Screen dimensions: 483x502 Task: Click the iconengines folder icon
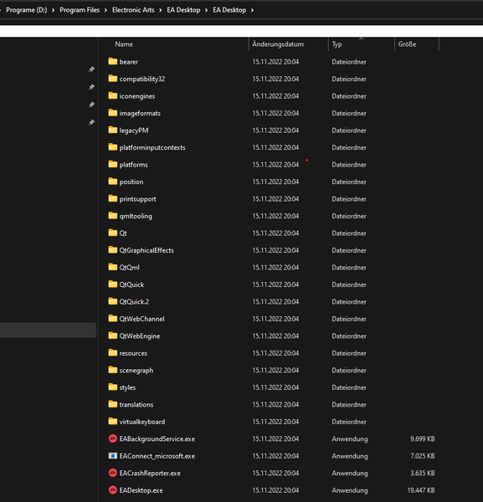pos(112,95)
